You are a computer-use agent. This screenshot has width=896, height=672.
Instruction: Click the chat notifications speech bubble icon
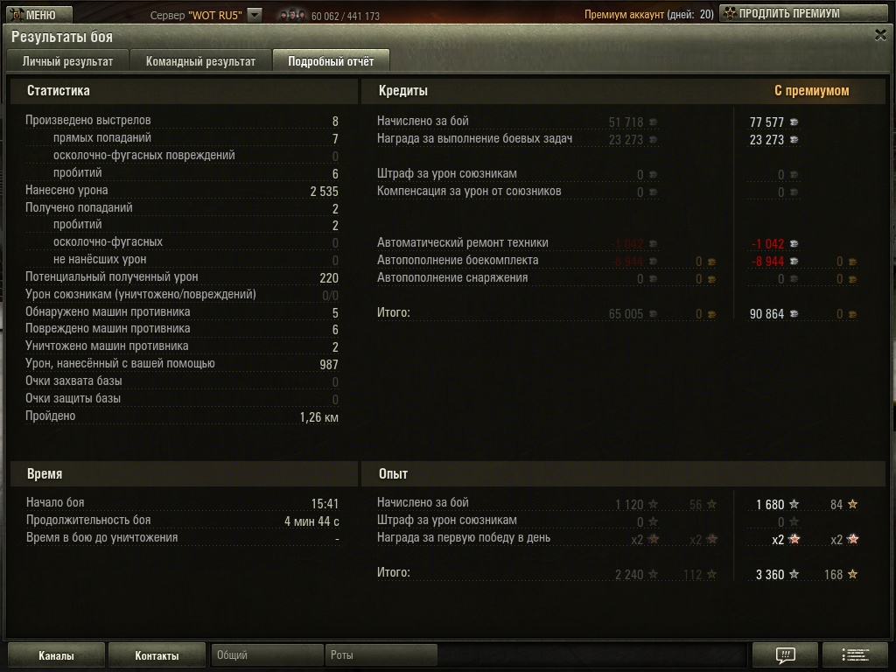point(785,654)
